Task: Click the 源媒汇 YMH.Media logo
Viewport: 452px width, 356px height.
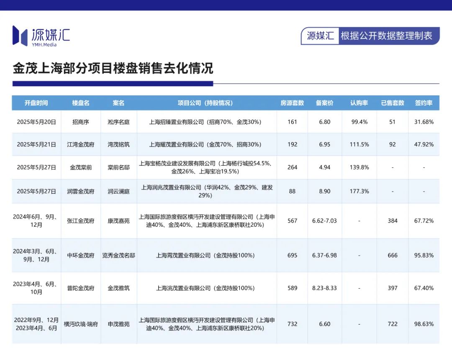Action: [x=41, y=36]
